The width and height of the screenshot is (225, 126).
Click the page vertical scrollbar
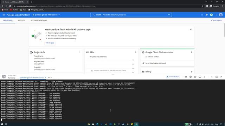224,30
